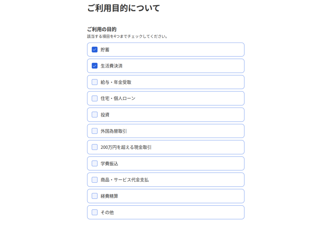Uncheck the 生活費決済 checkbox

pos(94,66)
